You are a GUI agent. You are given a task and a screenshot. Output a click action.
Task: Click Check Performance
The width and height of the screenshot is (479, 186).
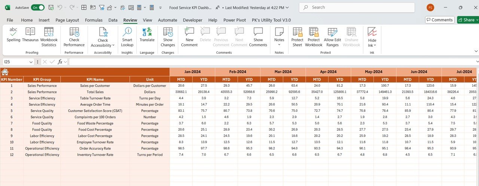pos(74,37)
